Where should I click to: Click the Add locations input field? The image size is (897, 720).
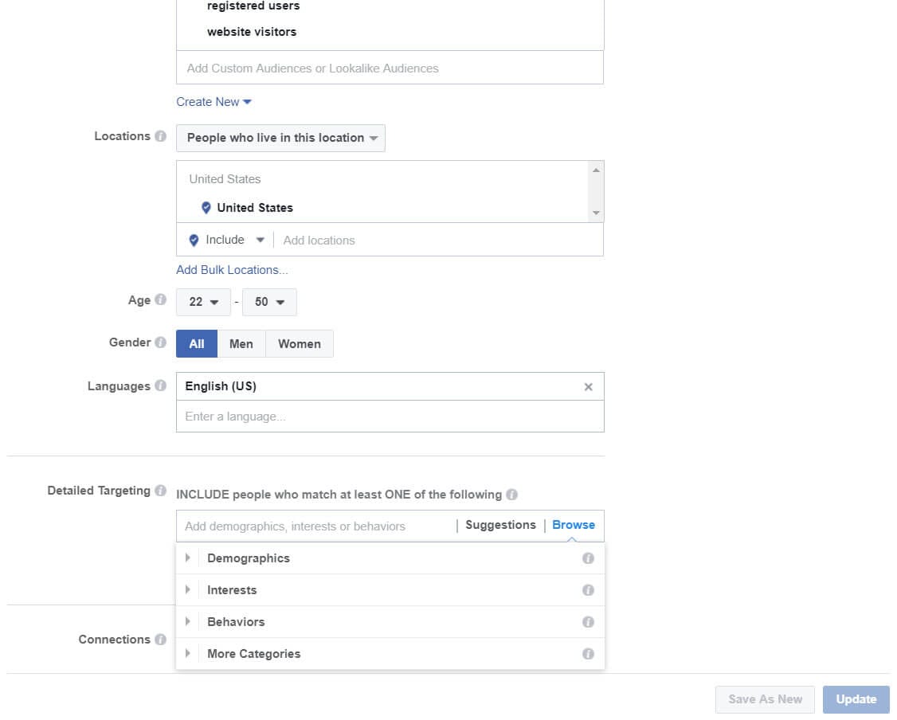tap(438, 241)
